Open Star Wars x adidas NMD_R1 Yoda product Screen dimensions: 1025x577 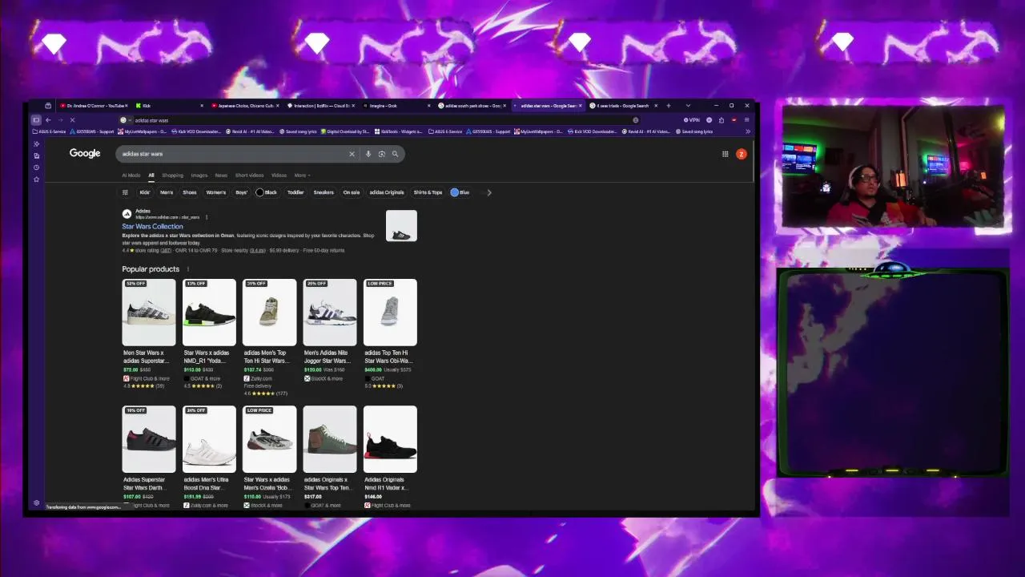tap(209, 333)
